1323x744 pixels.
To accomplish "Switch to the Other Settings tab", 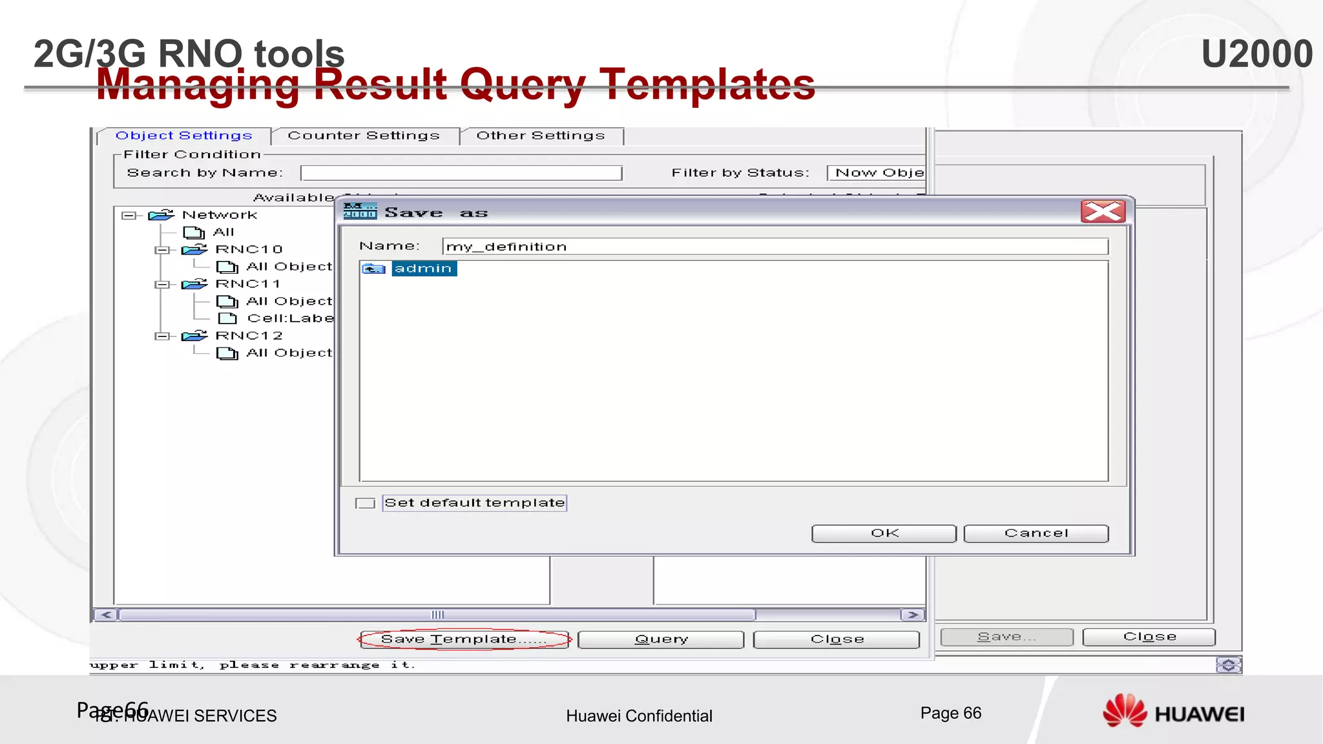I will pyautogui.click(x=541, y=136).
